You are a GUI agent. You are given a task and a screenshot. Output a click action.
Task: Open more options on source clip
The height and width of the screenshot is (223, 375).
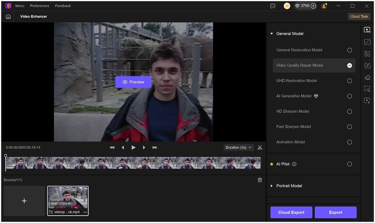pyautogui.click(x=85, y=212)
